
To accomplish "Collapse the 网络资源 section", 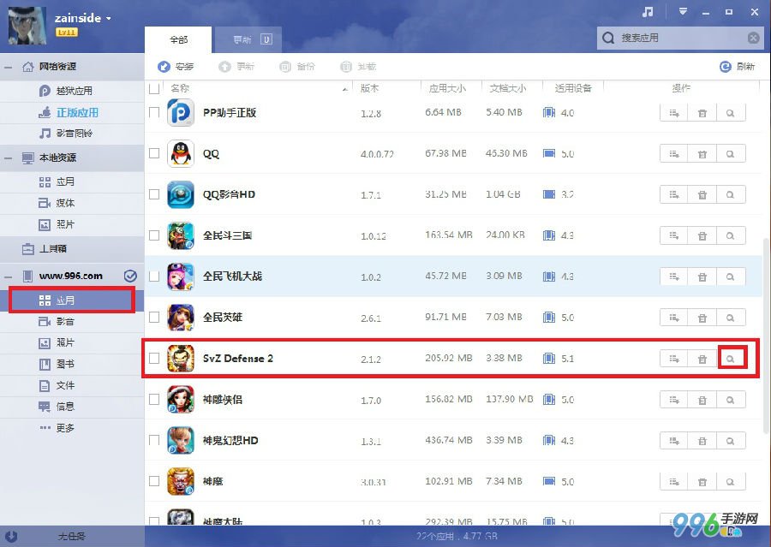I will point(8,67).
